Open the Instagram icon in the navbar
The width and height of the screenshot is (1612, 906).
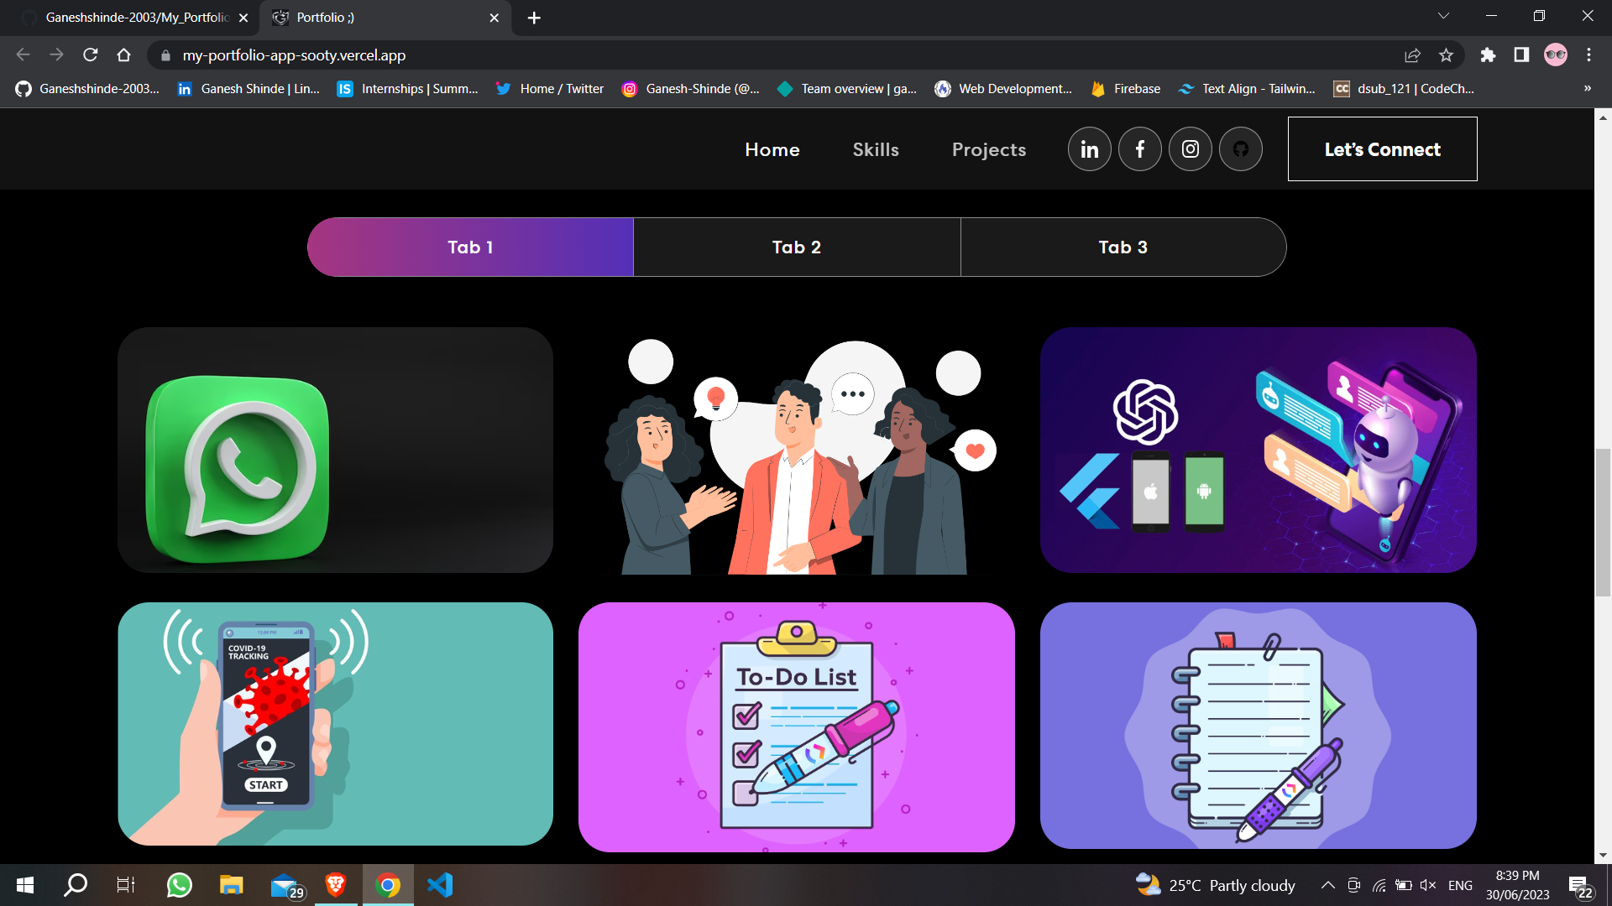pyautogui.click(x=1190, y=148)
